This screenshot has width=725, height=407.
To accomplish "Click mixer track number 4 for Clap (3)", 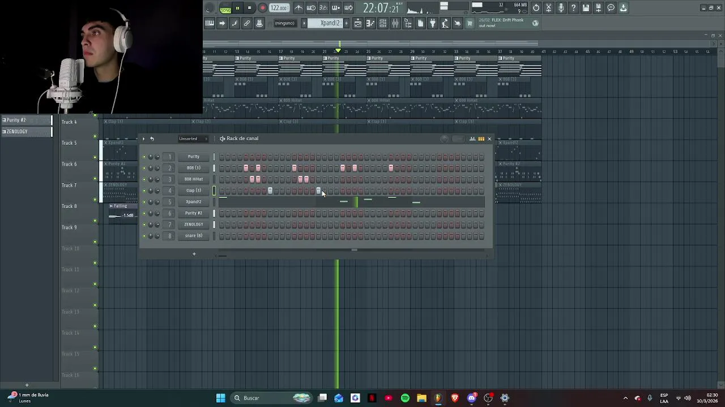I will [169, 190].
